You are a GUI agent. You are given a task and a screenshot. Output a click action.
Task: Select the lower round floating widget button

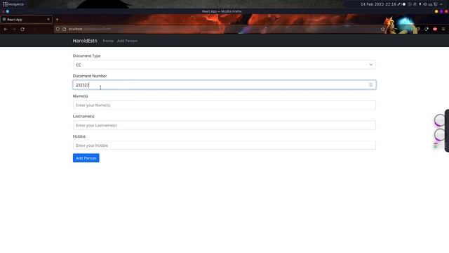click(x=440, y=134)
